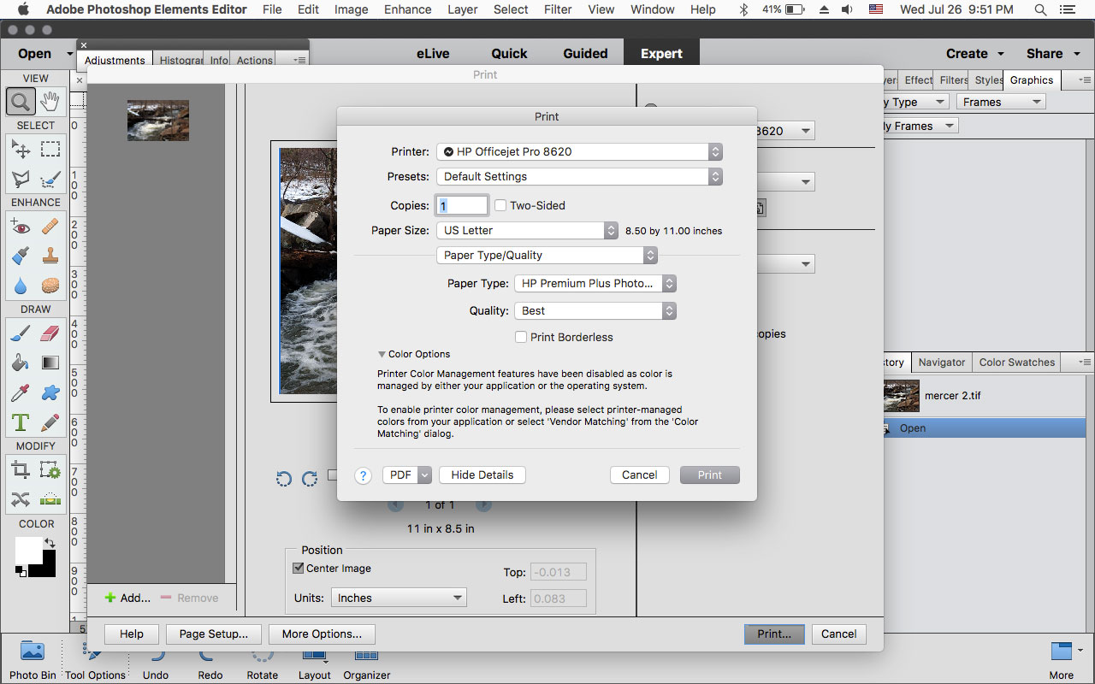Select the Move tool
1095x684 pixels.
[21, 149]
